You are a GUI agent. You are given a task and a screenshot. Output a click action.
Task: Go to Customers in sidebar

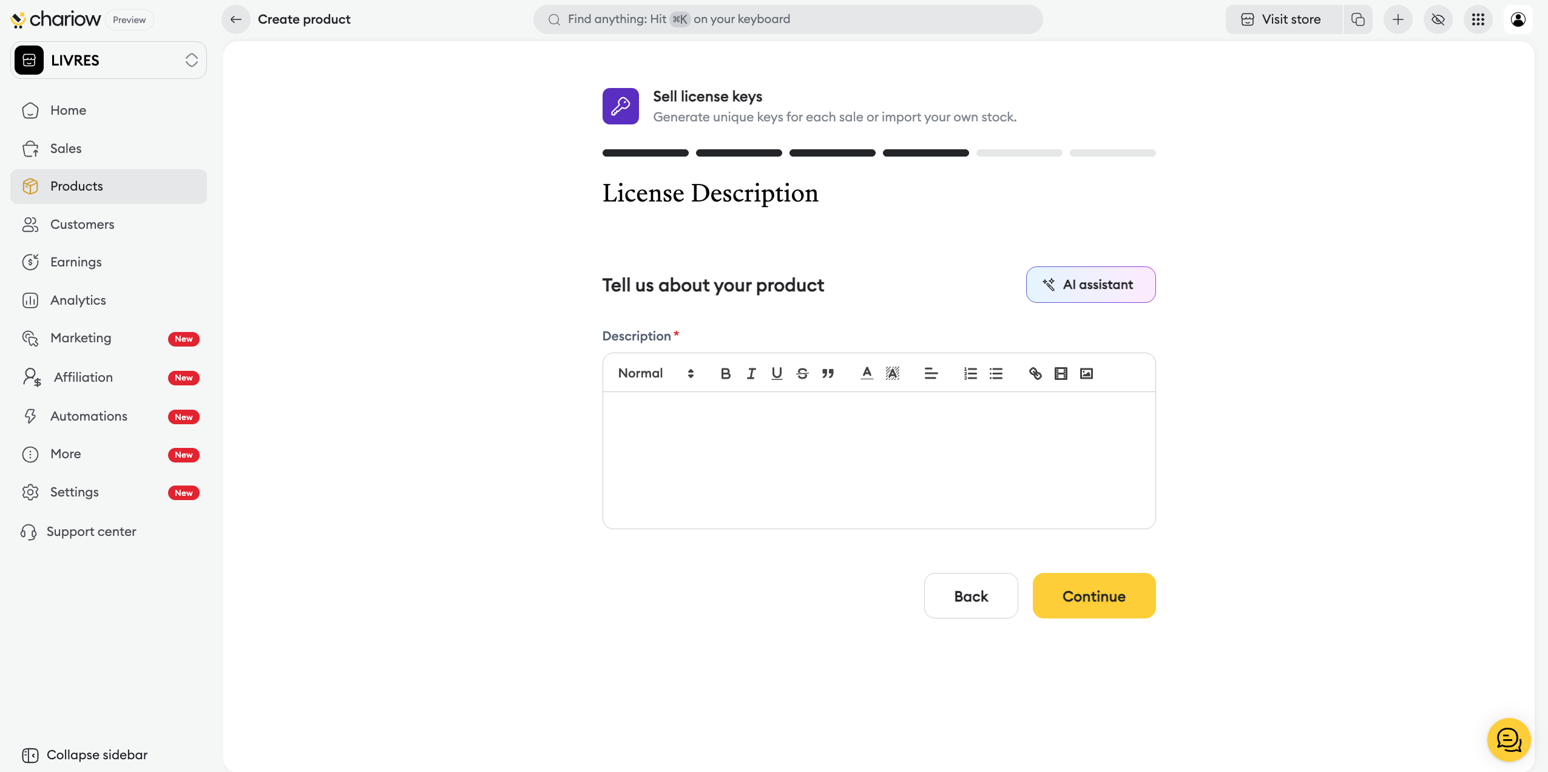coord(82,224)
